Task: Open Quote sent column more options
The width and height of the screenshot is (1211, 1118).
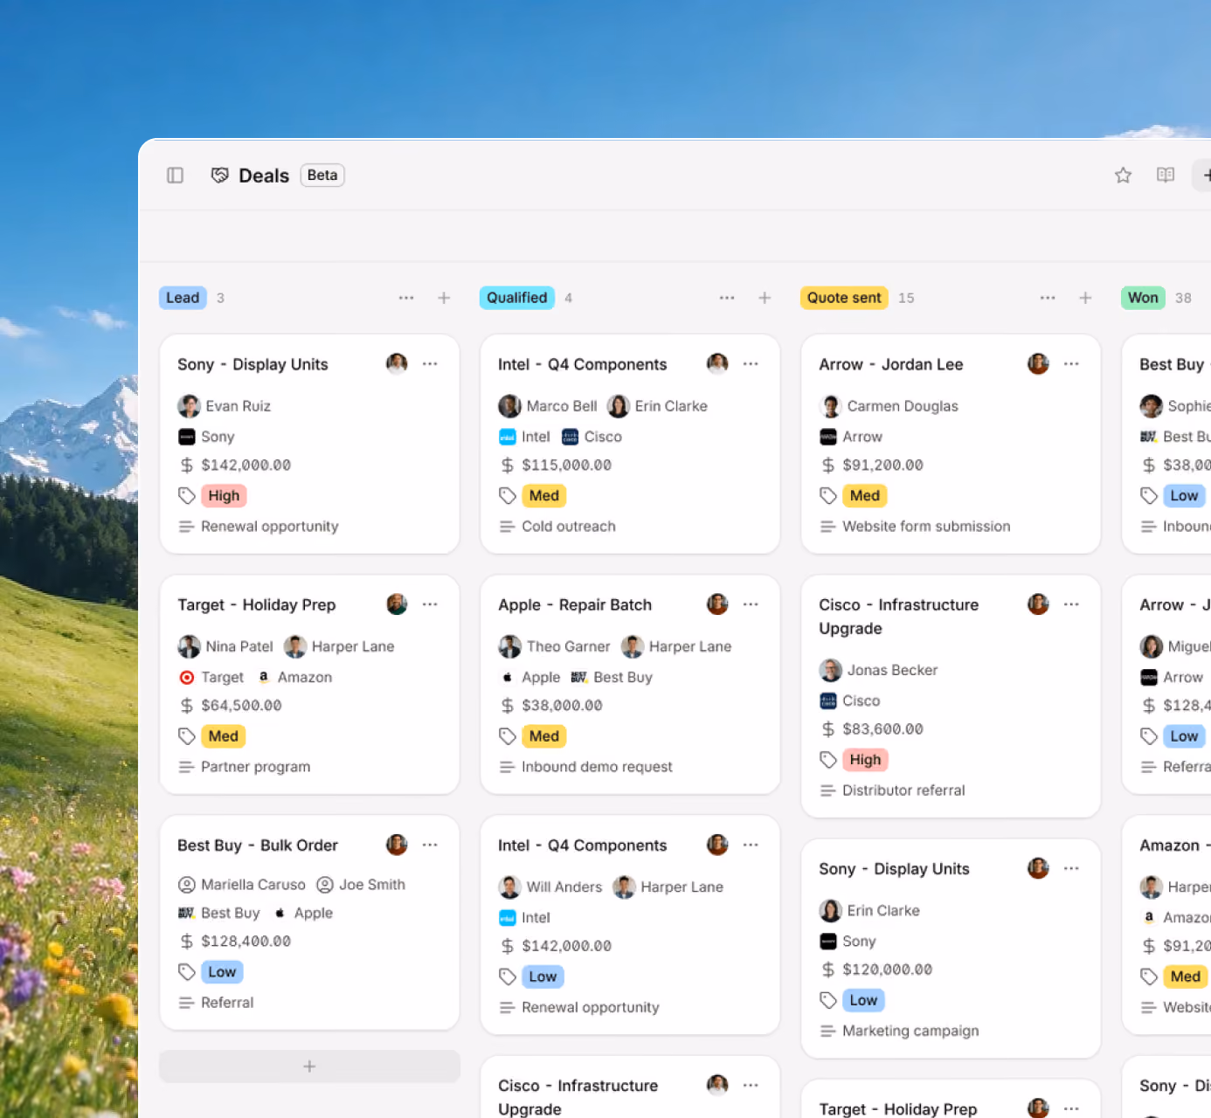Action: tap(1048, 298)
